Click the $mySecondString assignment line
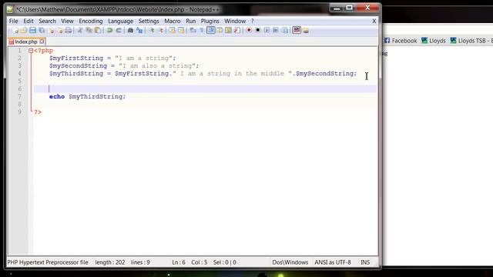The width and height of the screenshot is (493, 277). pyautogui.click(x=124, y=65)
